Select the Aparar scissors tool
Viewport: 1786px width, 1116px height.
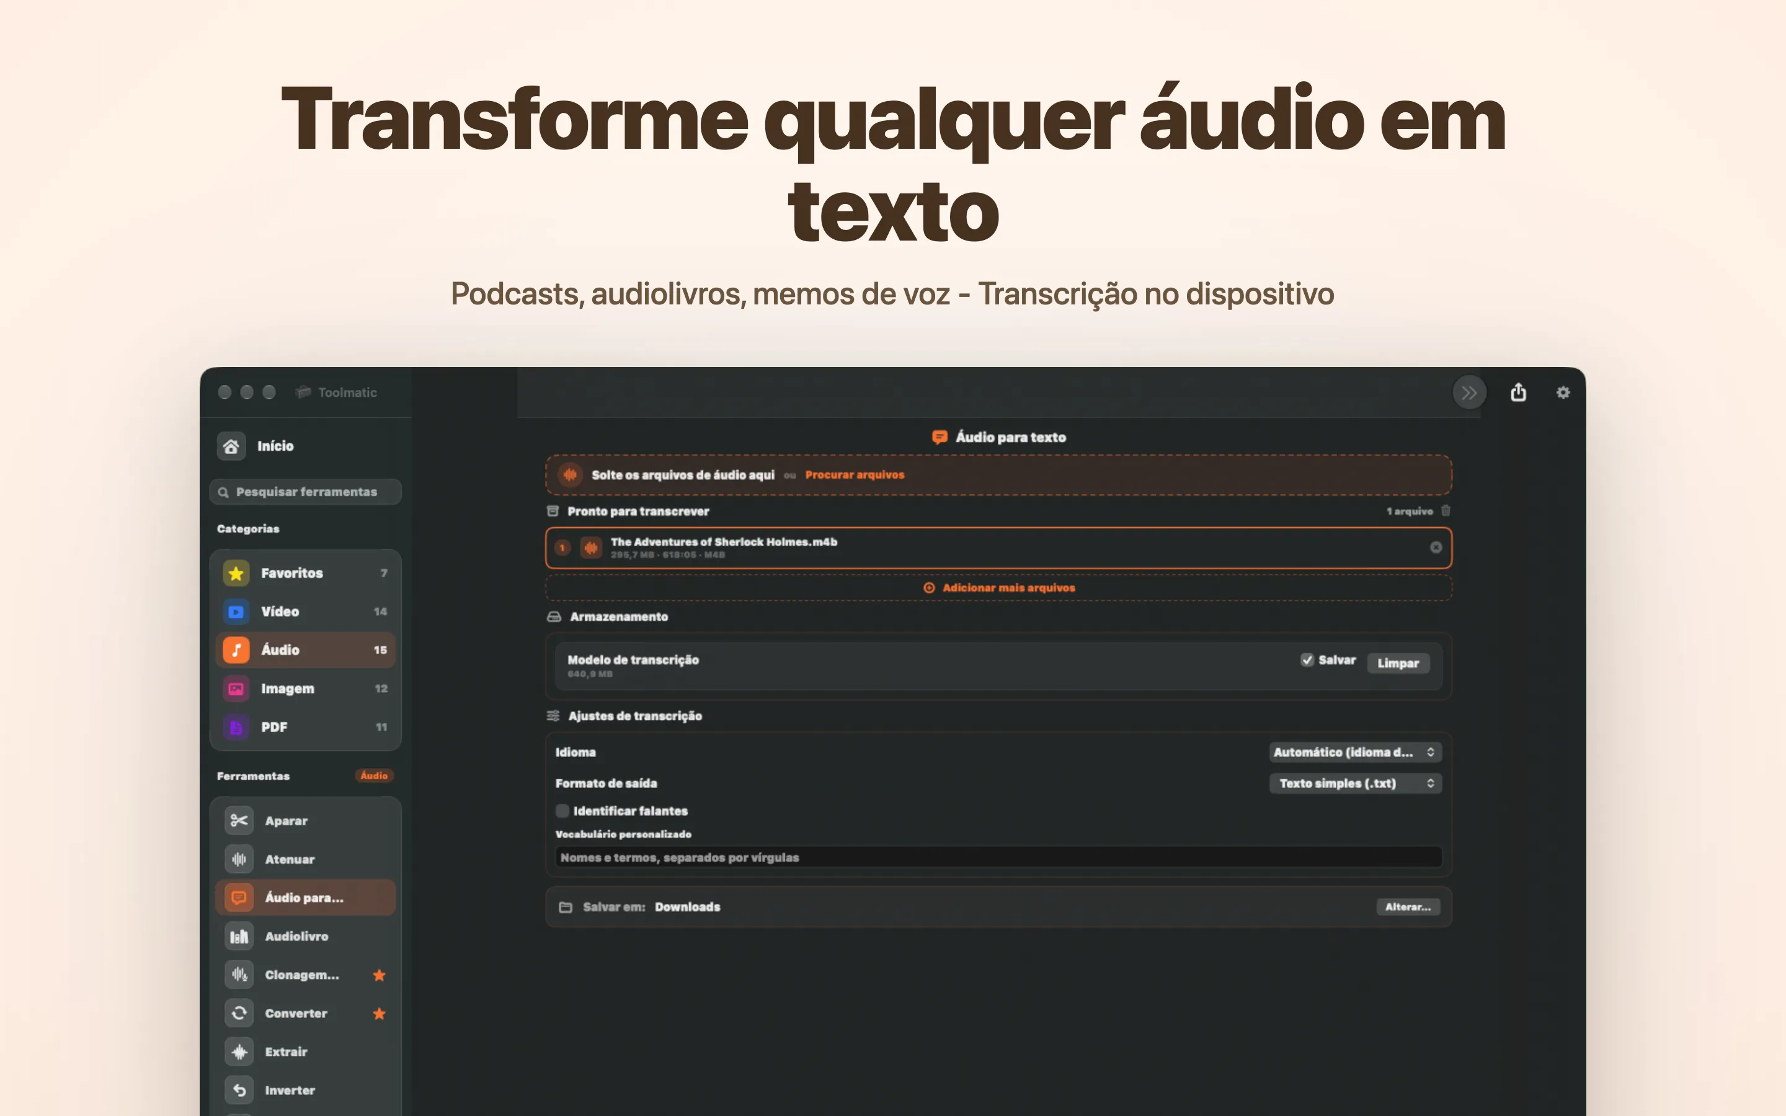(x=306, y=821)
